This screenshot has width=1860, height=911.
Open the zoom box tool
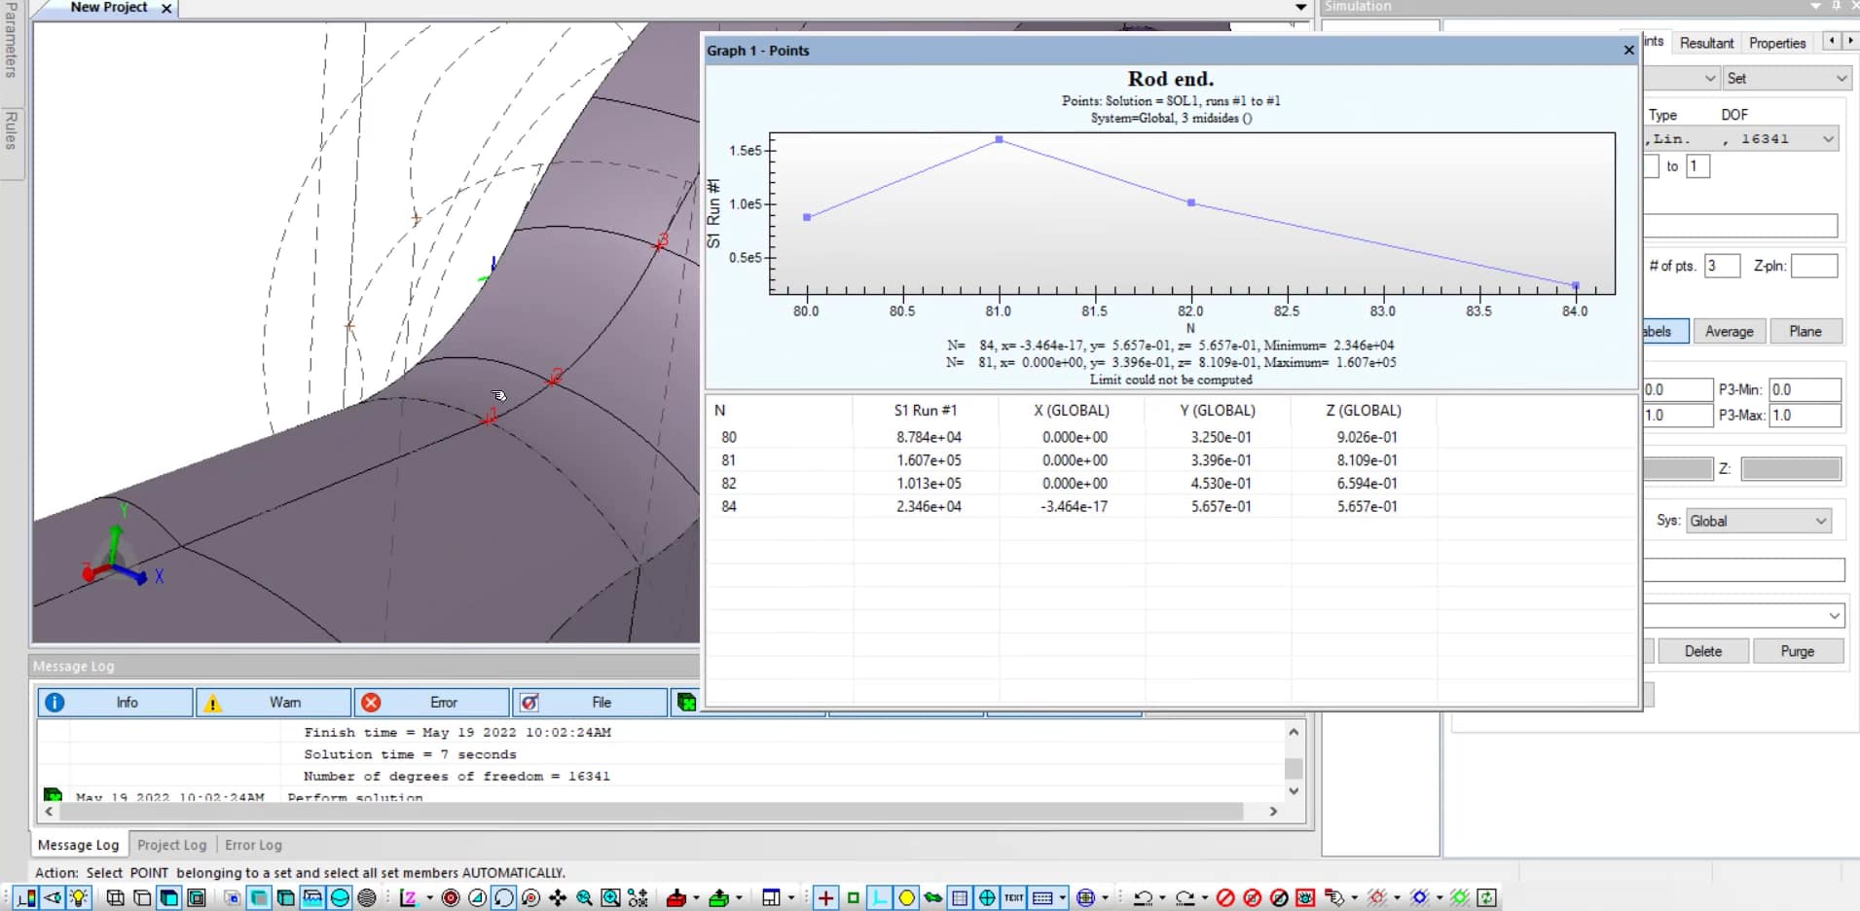[x=611, y=897]
